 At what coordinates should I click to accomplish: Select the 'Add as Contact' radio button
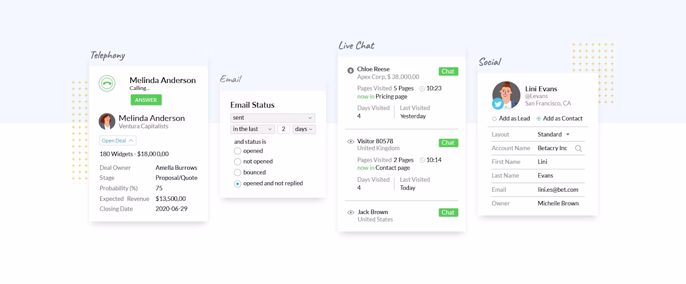click(x=539, y=118)
